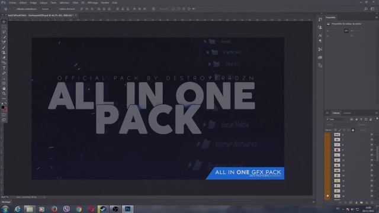The image size is (379, 213).
Task: Click the zoom percentage field in the status bar
Action: pyautogui.click(x=5, y=197)
